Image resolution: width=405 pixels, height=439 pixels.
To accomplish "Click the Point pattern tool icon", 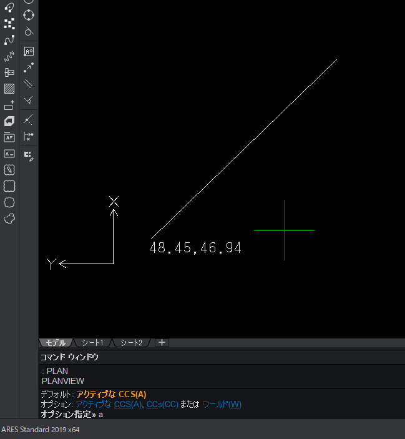I will 9,24.
